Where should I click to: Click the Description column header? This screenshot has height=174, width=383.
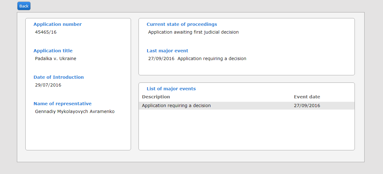click(x=156, y=97)
